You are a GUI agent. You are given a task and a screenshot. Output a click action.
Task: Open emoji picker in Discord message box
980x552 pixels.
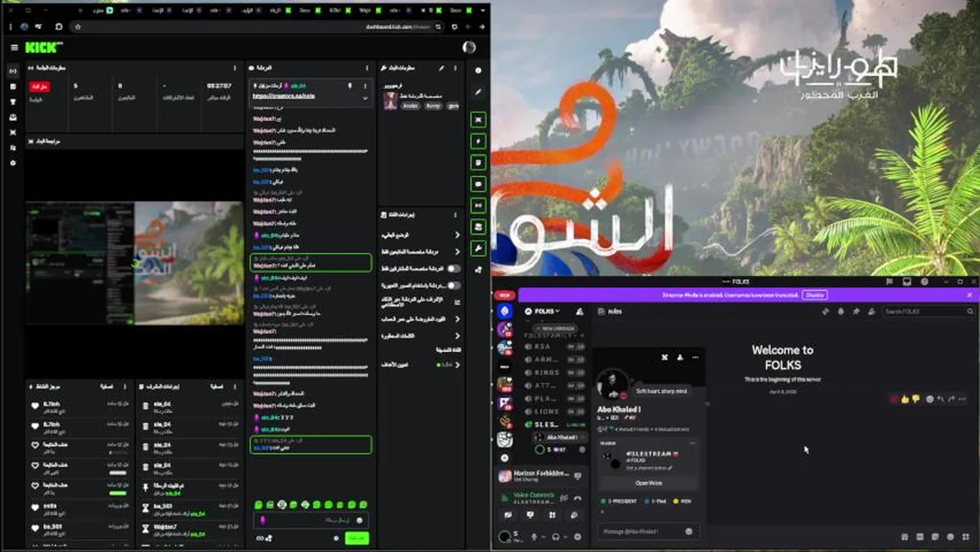689,531
